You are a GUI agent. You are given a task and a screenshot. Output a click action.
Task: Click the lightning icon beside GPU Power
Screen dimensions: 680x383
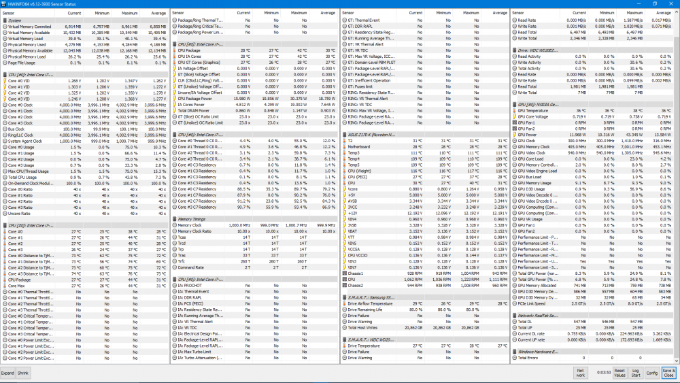coord(514,134)
